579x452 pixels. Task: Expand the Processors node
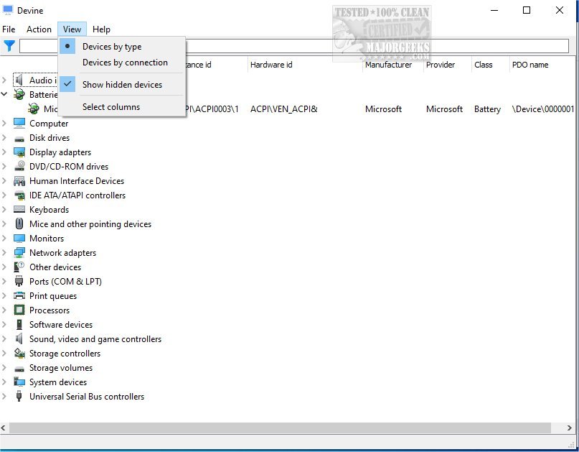(x=4, y=310)
